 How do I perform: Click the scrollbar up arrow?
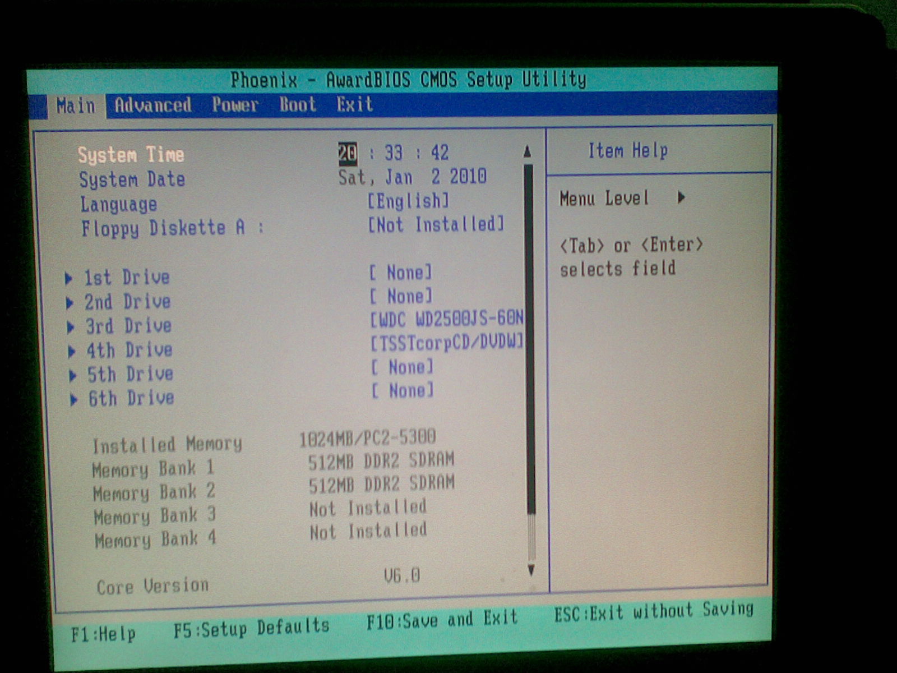pyautogui.click(x=527, y=151)
